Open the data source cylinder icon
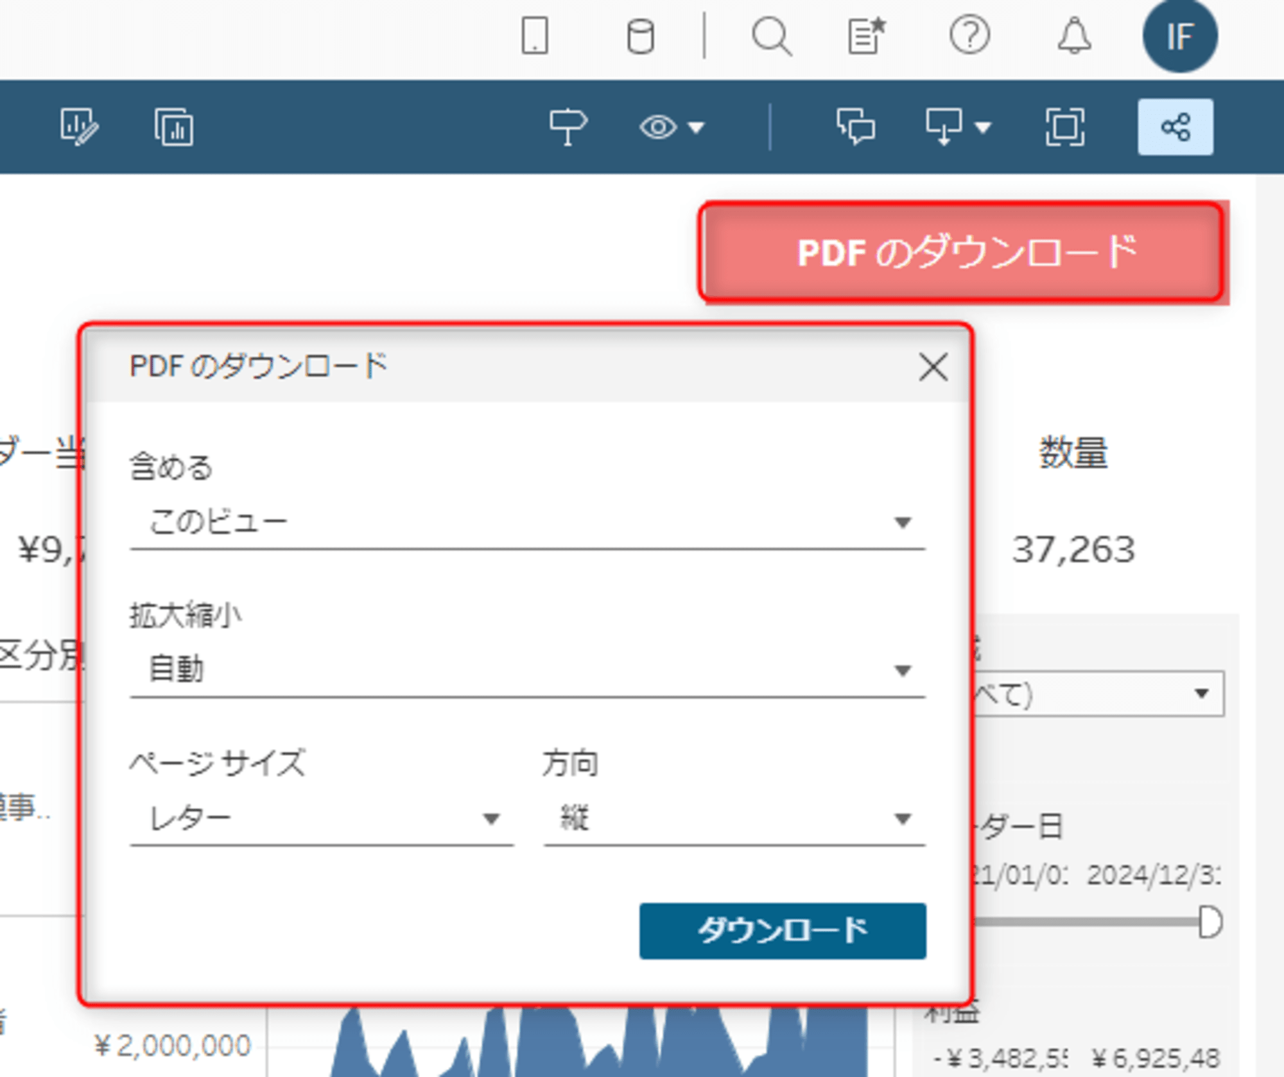1284x1077 pixels. (x=640, y=35)
